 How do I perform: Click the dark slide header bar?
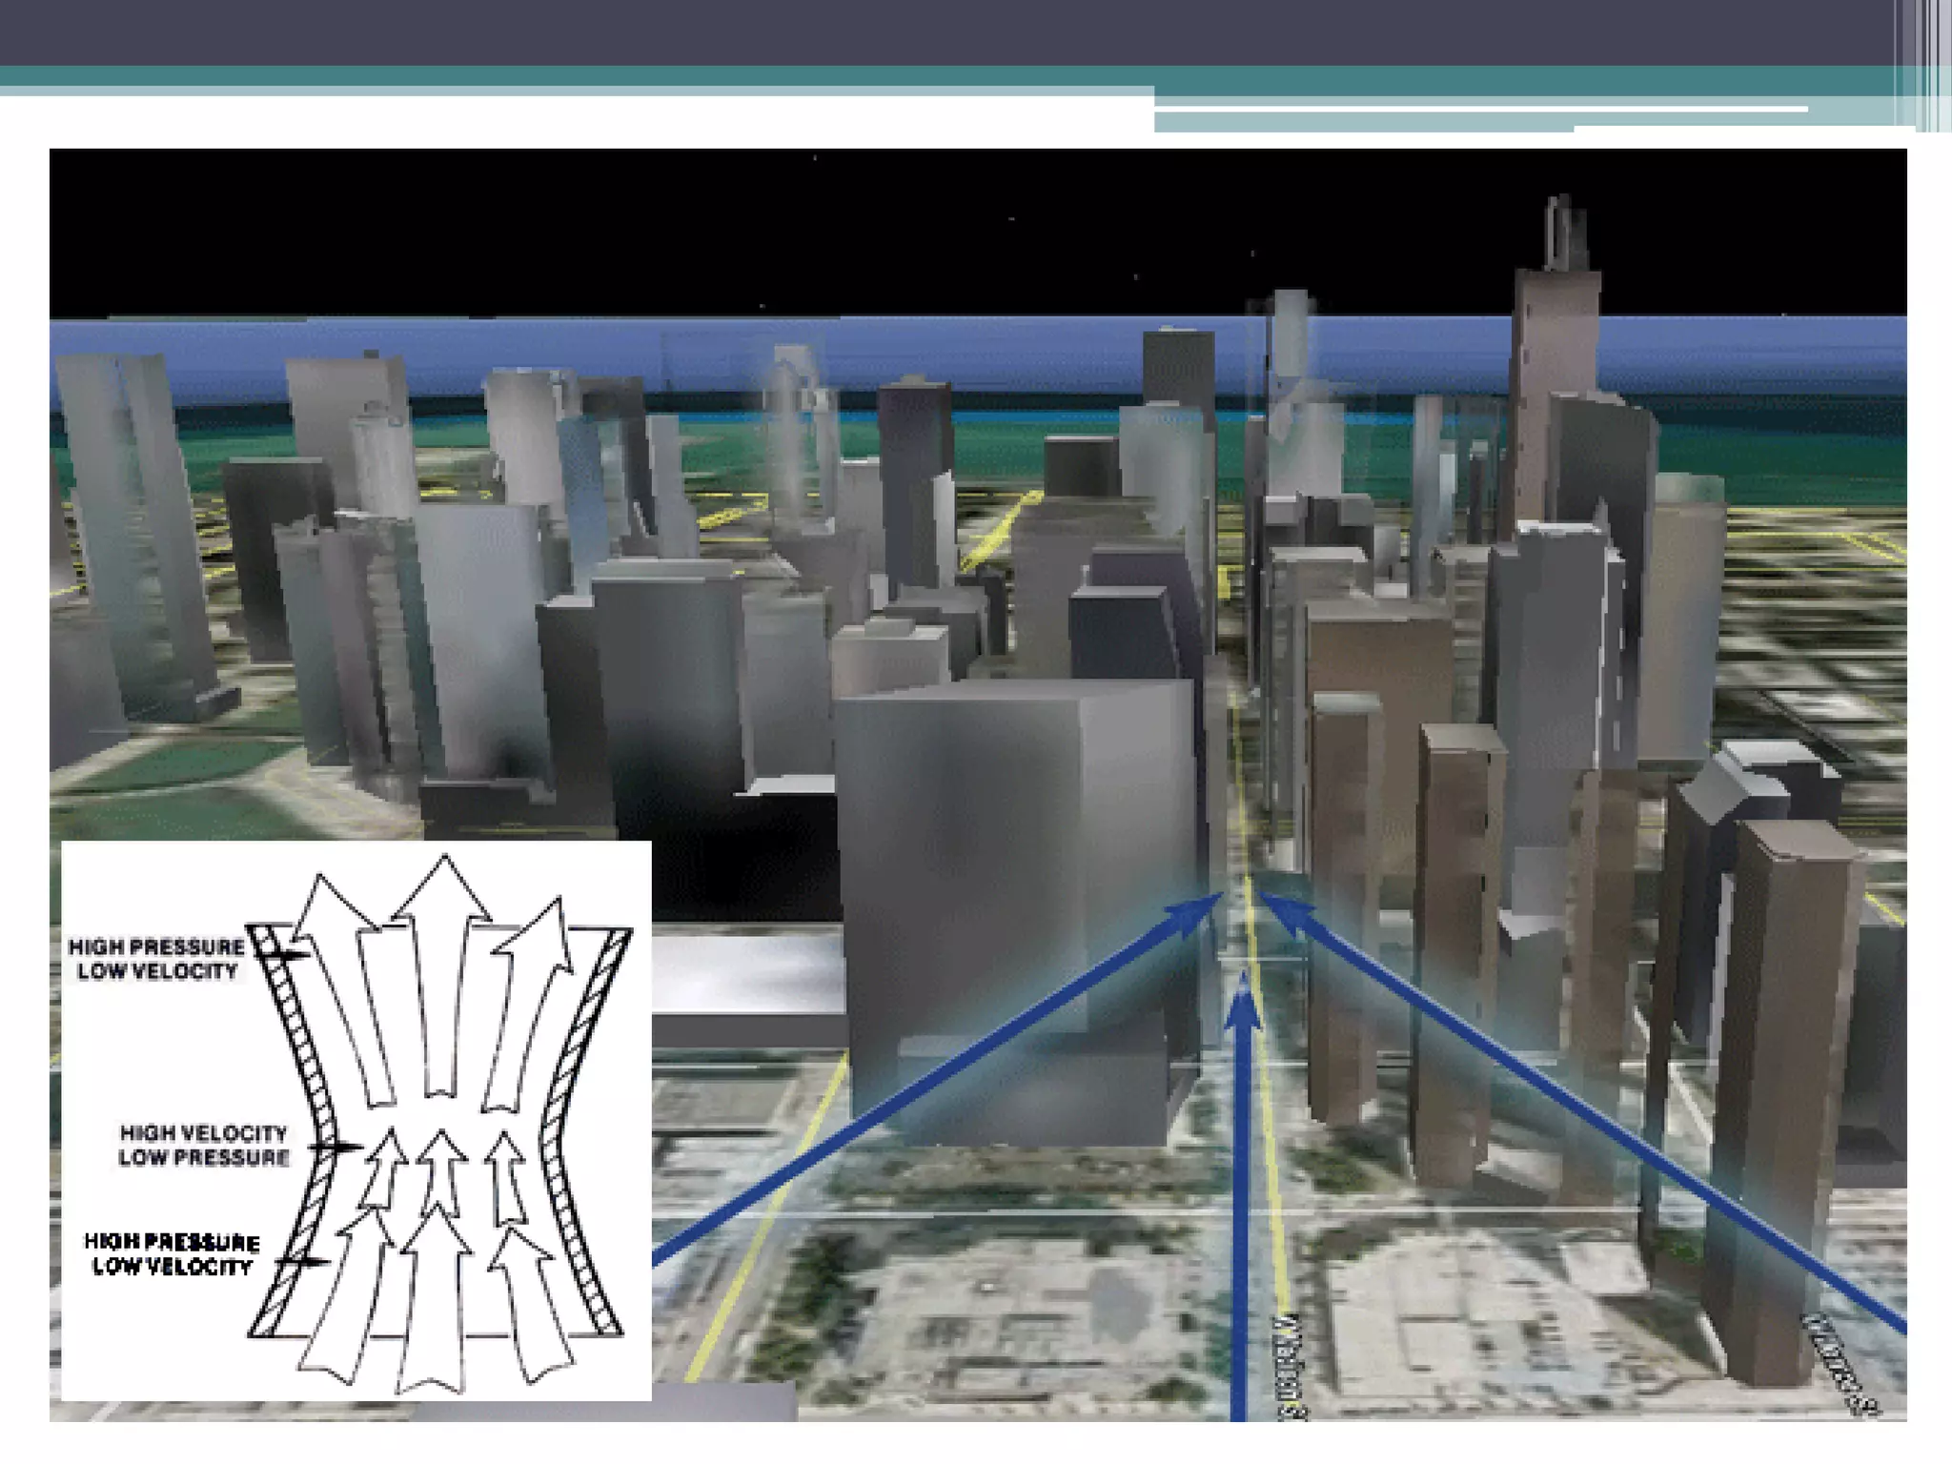(x=953, y=31)
